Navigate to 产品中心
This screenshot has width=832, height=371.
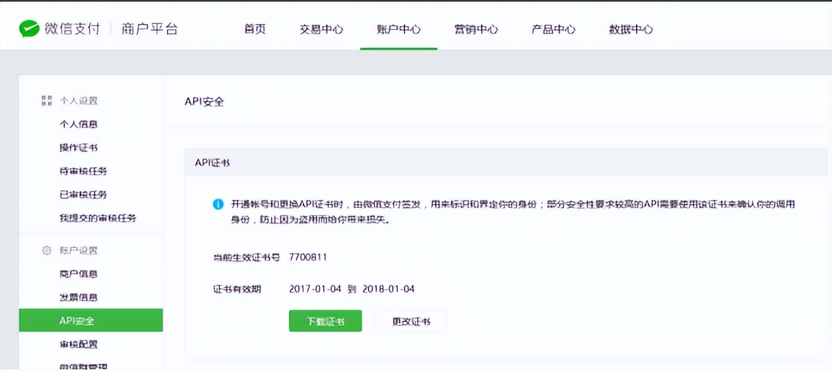[553, 29]
